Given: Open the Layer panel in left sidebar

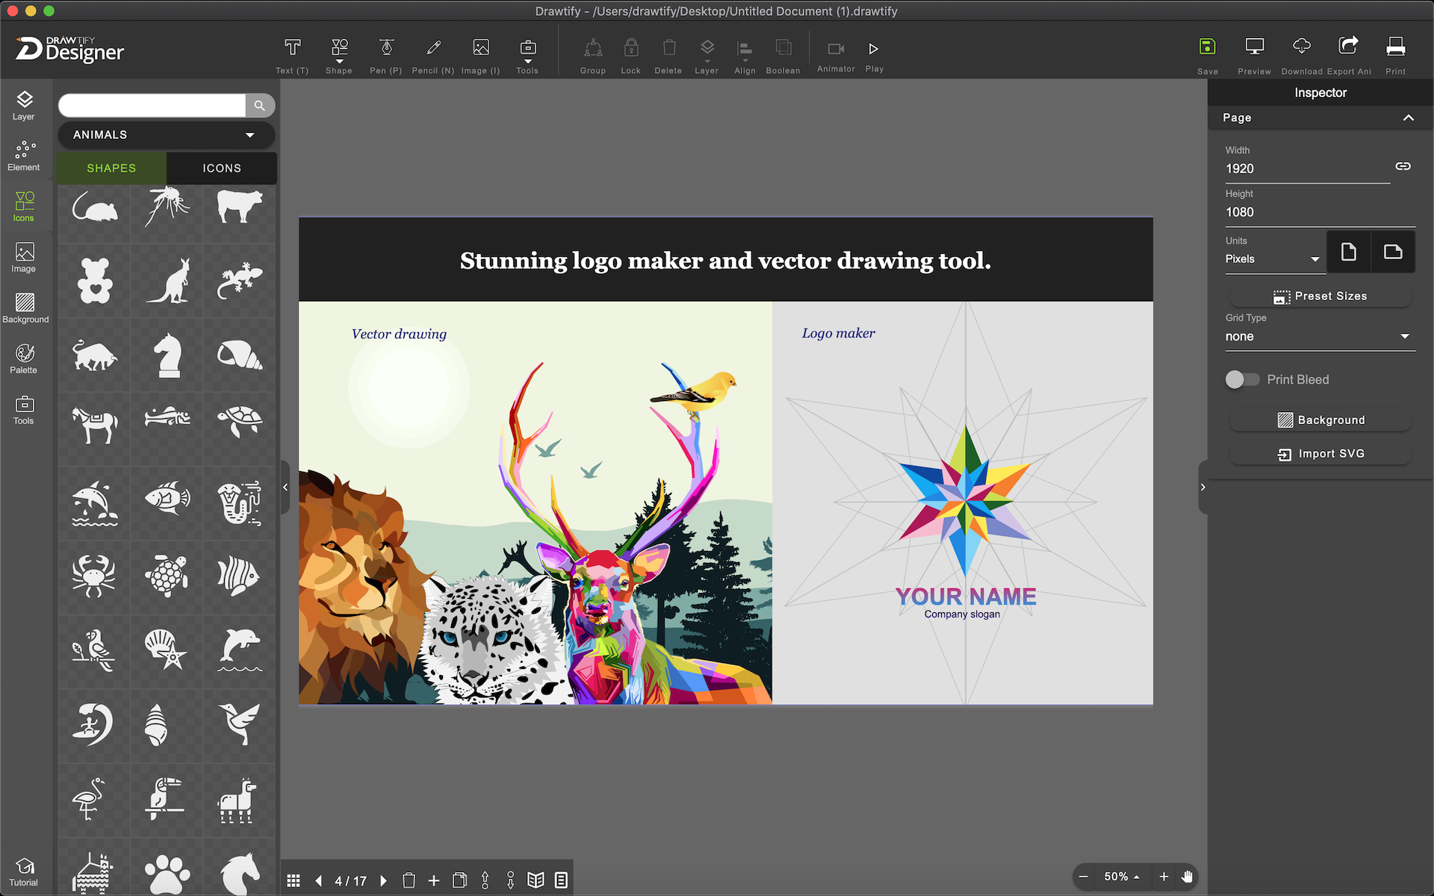Looking at the screenshot, I should [24, 106].
